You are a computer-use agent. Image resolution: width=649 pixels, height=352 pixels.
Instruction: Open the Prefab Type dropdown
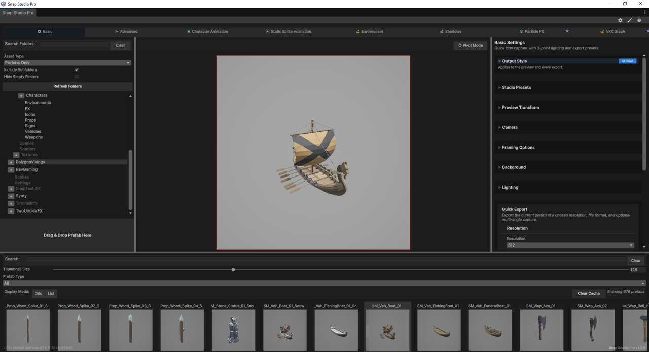tap(324, 283)
